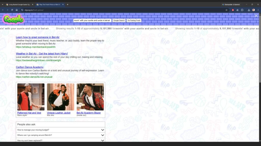Click Bel-Air Academy Blazer link
Screen dimensions: 261x146
(88, 113)
